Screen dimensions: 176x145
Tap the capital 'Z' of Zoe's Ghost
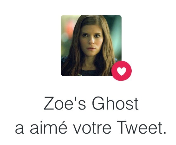[x=48, y=103]
